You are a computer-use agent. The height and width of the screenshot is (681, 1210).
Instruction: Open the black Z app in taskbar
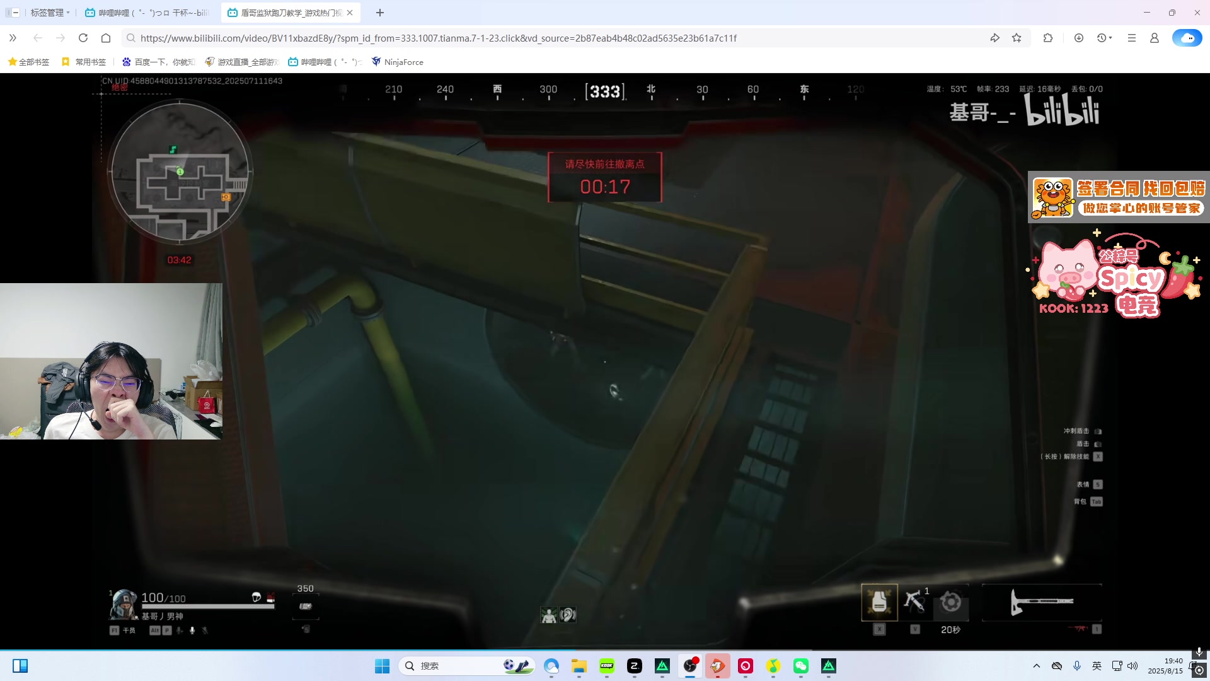click(635, 666)
